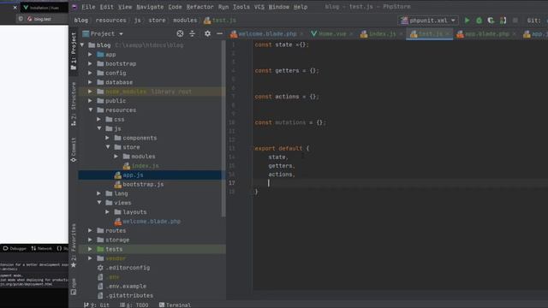Switch to the welcome.blade.php editor tab
The height and width of the screenshot is (308, 548).
pyautogui.click(x=267, y=34)
